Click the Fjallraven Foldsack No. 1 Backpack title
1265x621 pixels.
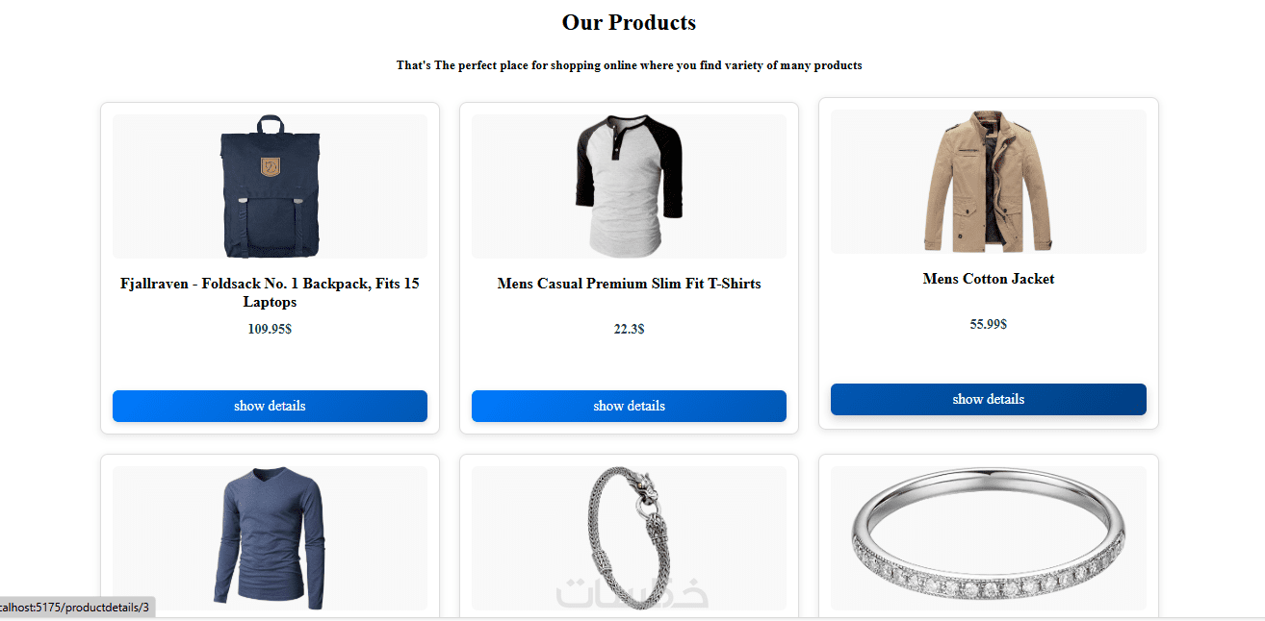(x=270, y=292)
